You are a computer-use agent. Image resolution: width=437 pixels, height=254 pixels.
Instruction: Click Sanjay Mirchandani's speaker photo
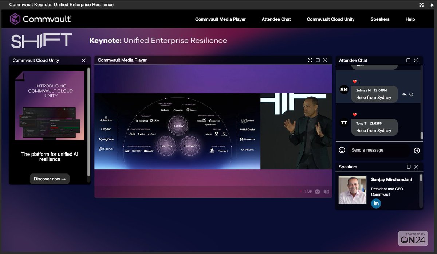pyautogui.click(x=353, y=190)
